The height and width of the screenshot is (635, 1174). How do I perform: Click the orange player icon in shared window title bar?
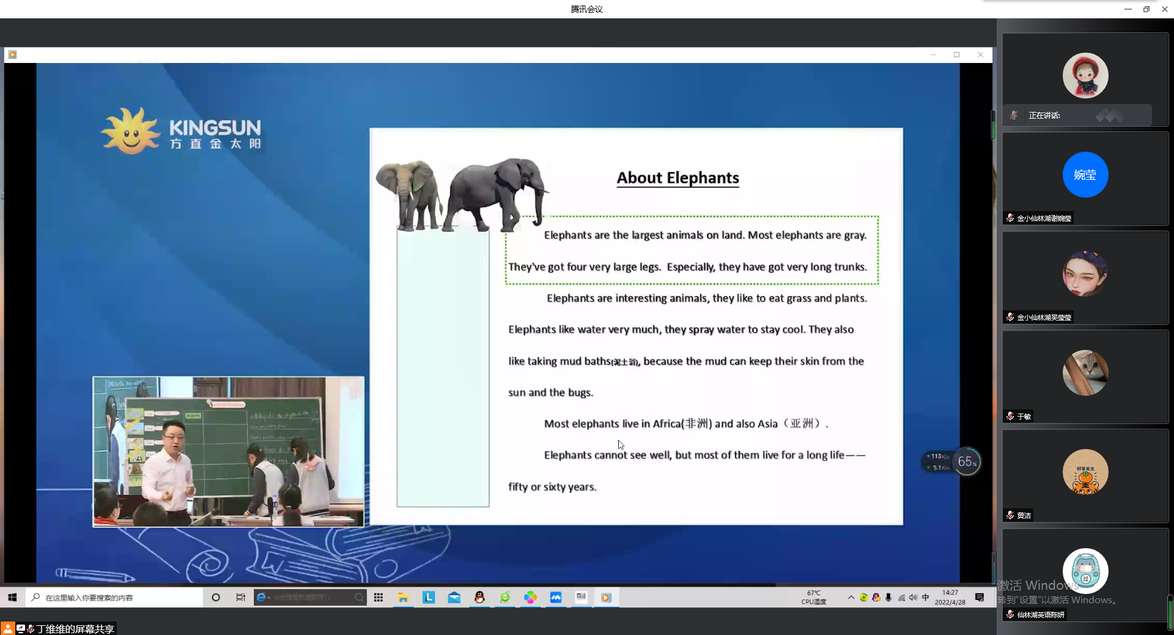(12, 54)
